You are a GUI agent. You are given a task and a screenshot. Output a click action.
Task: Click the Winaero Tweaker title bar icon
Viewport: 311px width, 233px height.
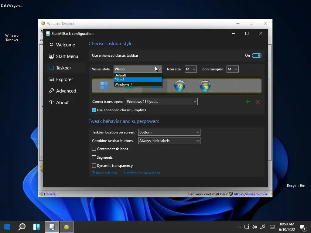tap(43, 23)
